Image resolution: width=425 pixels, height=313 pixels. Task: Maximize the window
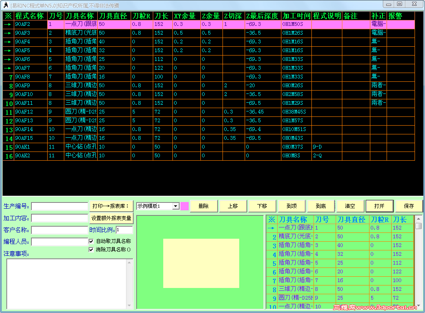coord(400,4)
